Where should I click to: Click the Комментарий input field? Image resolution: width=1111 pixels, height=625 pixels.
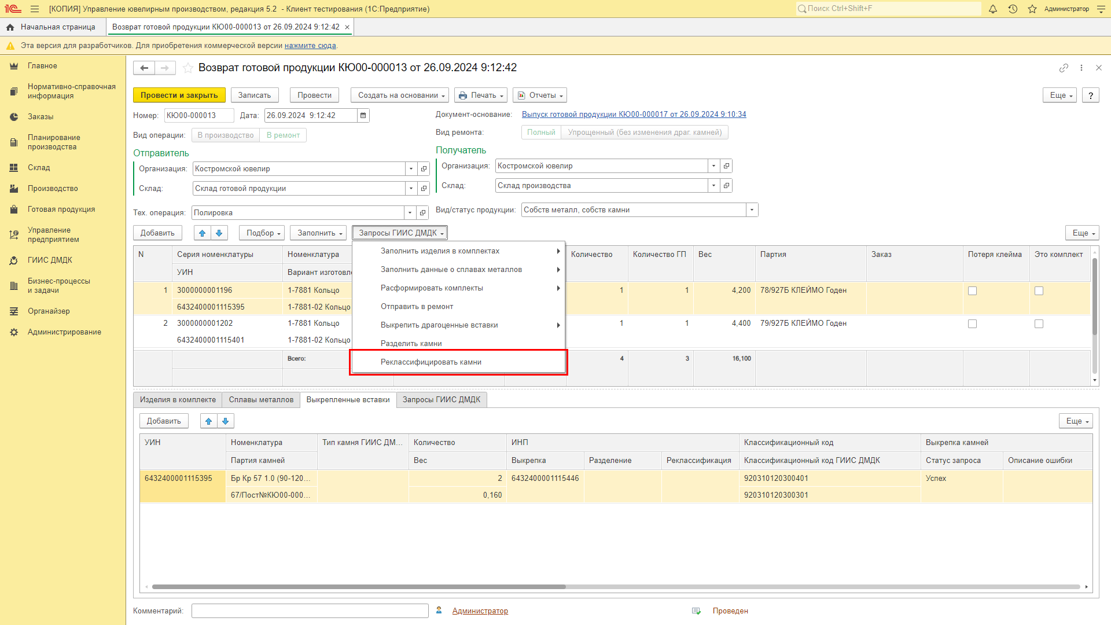[310, 611]
